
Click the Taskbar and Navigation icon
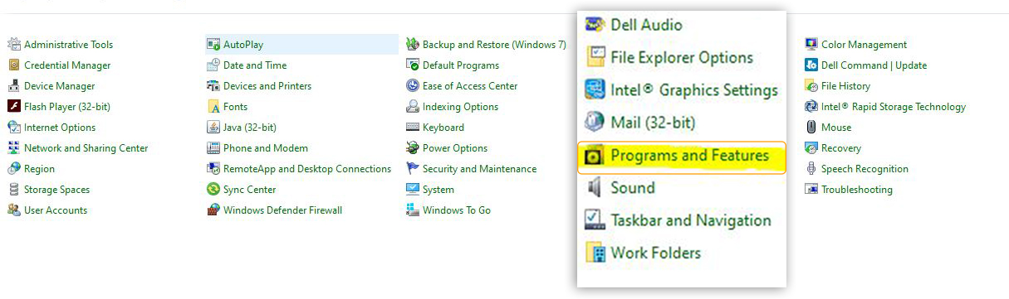595,220
